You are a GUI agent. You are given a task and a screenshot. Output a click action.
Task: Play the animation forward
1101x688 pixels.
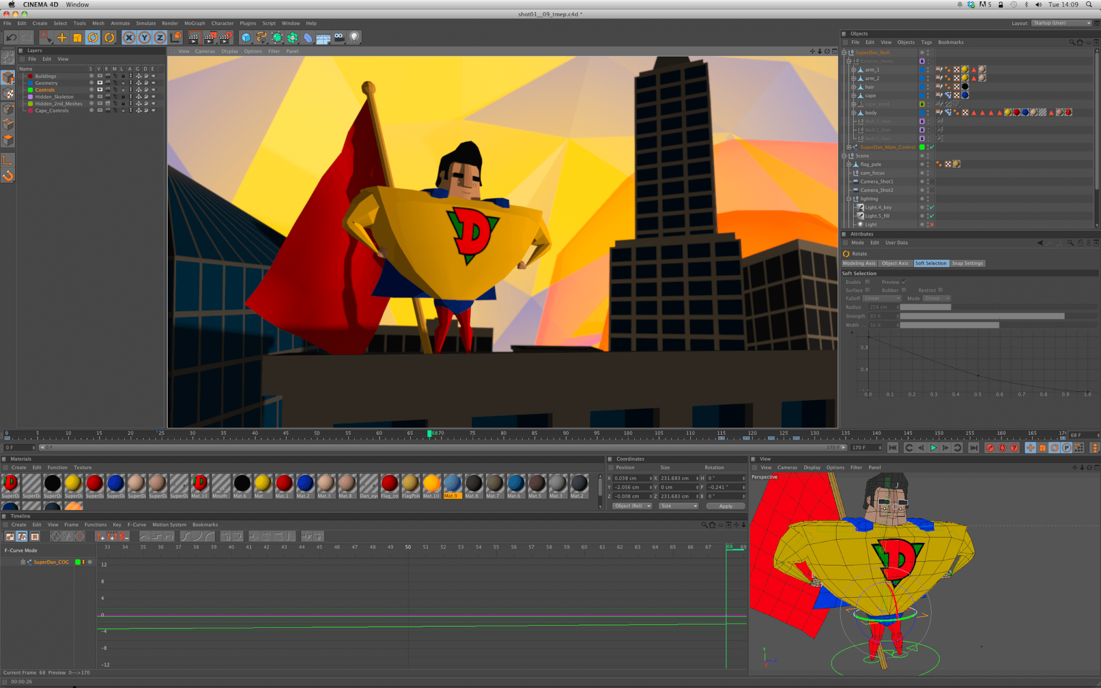point(933,448)
